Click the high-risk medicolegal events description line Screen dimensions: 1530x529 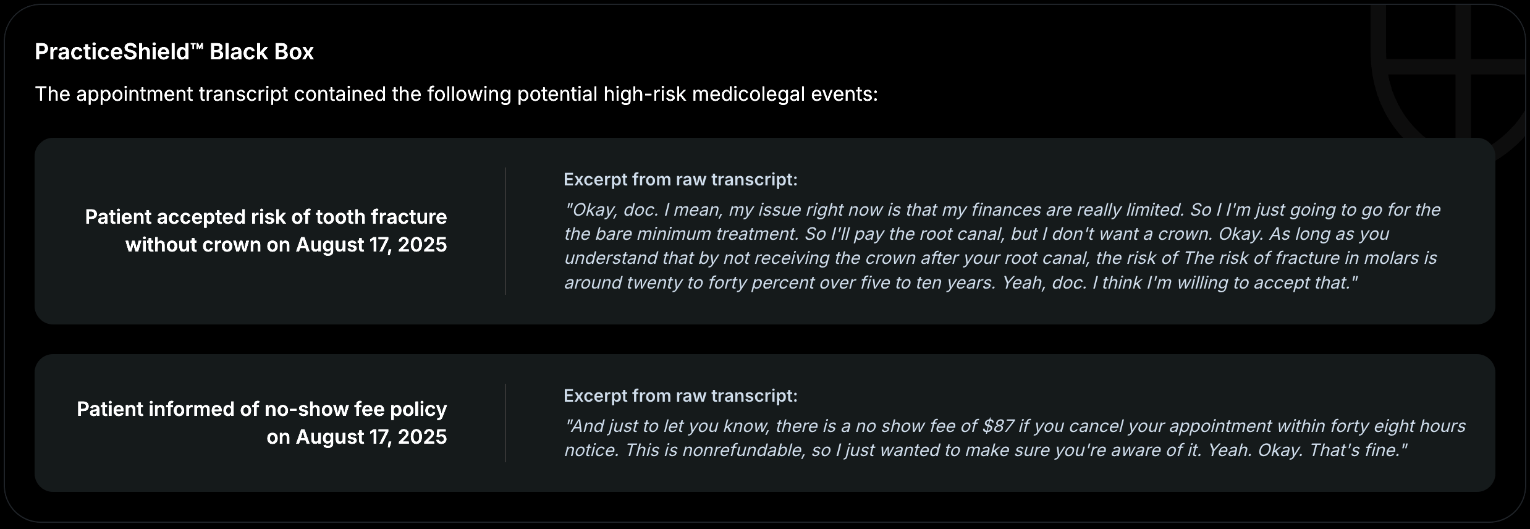(x=456, y=95)
